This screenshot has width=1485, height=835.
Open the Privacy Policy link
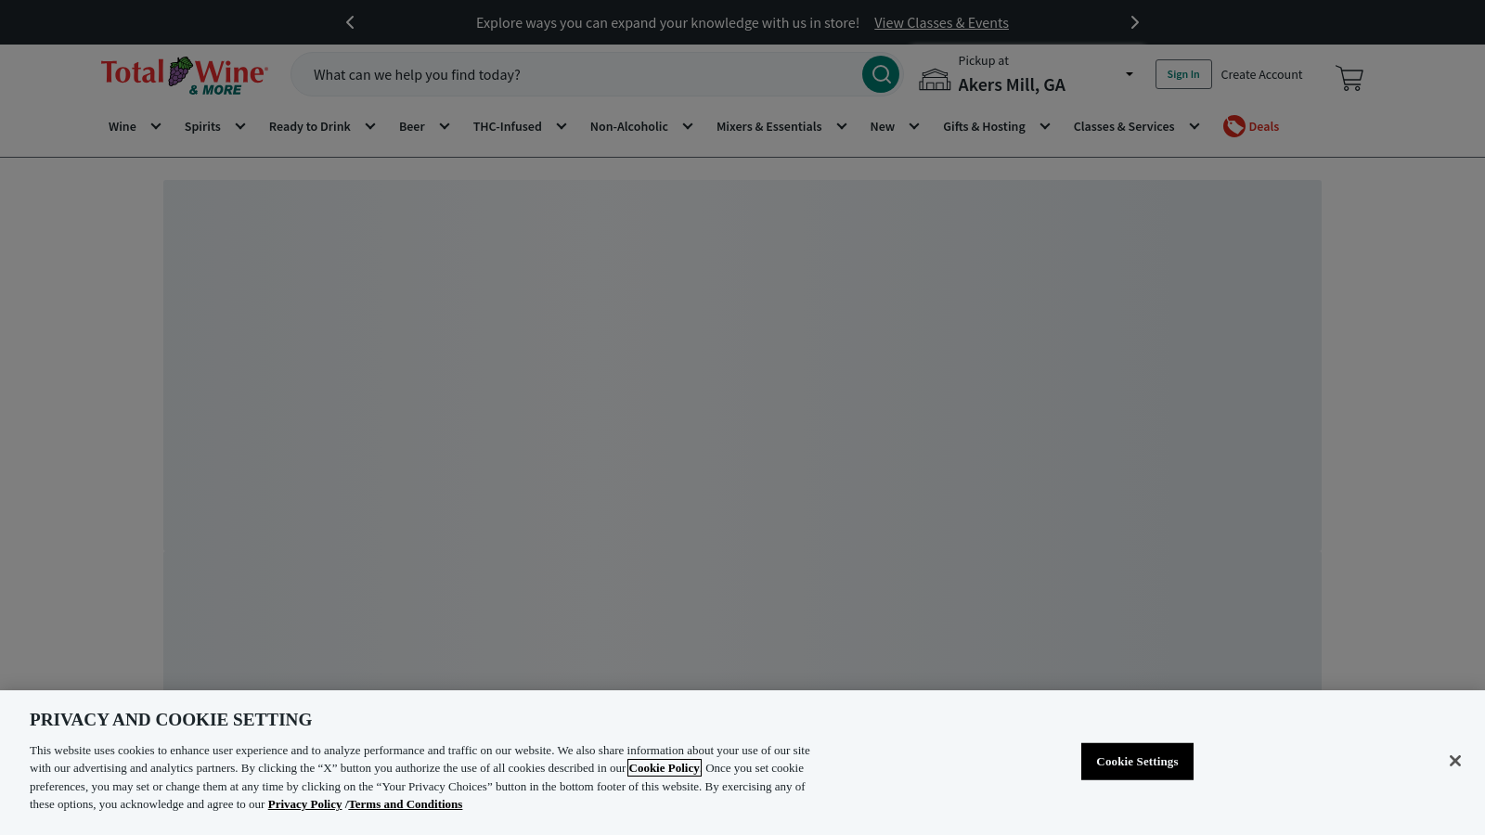pyautogui.click(x=304, y=804)
